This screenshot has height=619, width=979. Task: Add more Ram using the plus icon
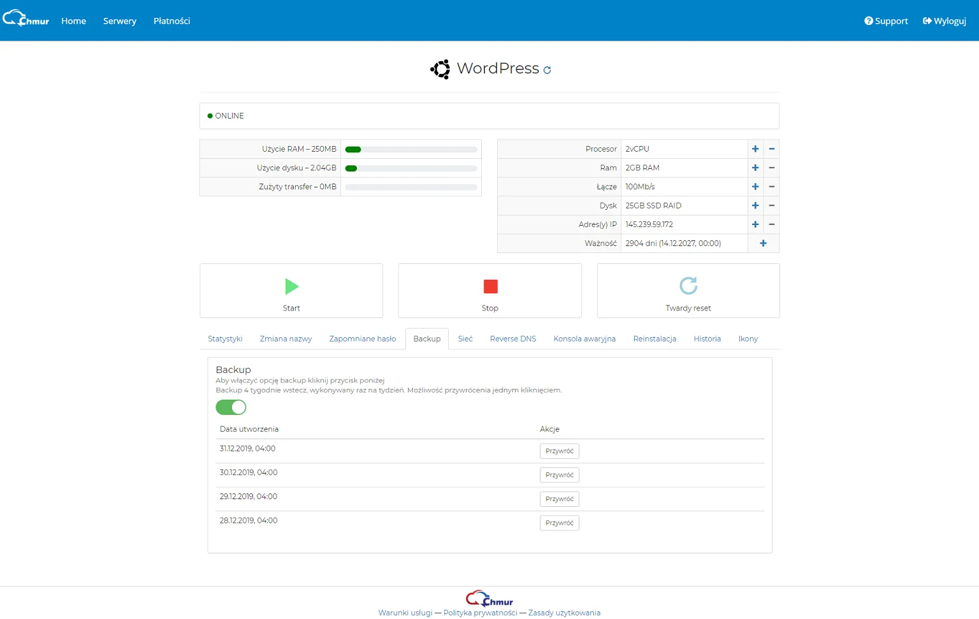(755, 168)
